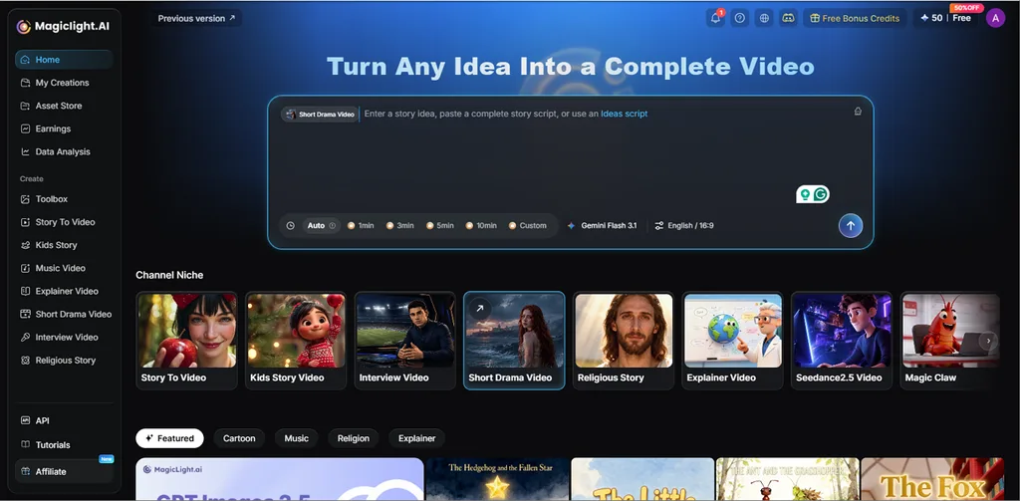The image size is (1020, 501).
Task: Open Toolbox in sidebar
Action: (64, 199)
